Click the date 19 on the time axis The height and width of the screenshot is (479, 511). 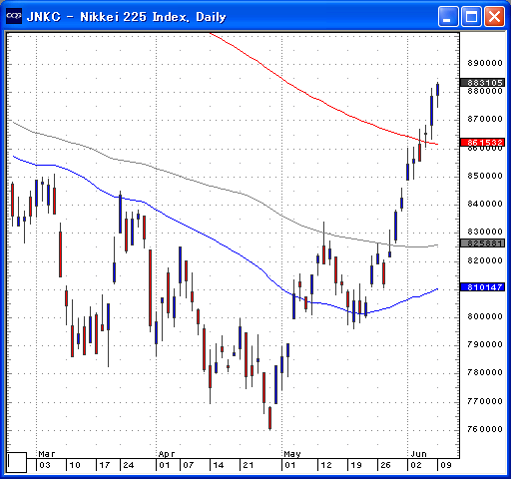pos(356,465)
